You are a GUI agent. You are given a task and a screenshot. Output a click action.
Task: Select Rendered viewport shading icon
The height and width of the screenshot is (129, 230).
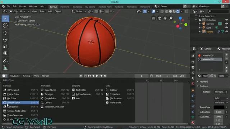click(x=178, y=11)
